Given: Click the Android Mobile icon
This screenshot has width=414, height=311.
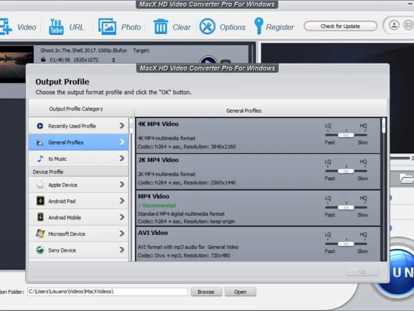Looking at the screenshot, I should coord(40,217).
